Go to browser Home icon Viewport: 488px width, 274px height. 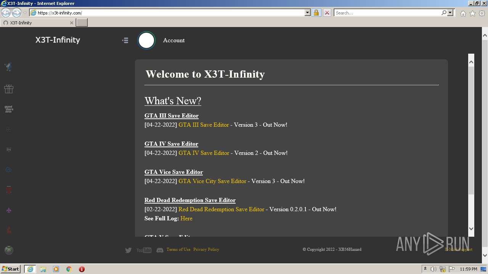point(463,13)
